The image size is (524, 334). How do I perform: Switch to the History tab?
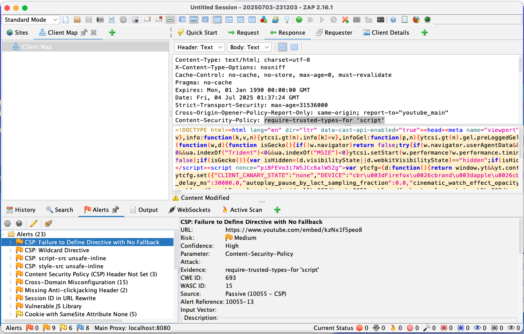[21, 210]
